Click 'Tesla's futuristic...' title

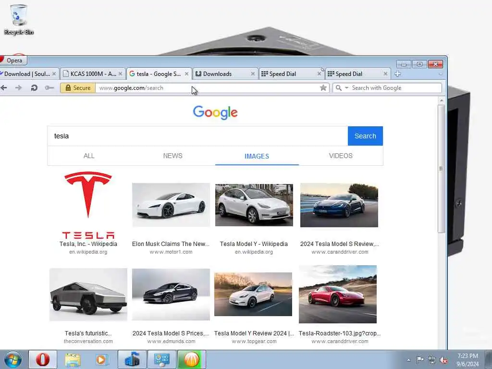(88, 333)
